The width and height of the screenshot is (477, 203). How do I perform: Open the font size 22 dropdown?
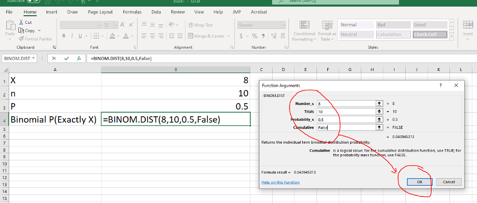tap(116, 25)
